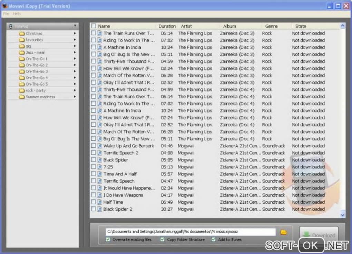Screen dimensions: 352x254
Task: Click the gig playlist folder icon
Action: pyautogui.click(x=22, y=46)
